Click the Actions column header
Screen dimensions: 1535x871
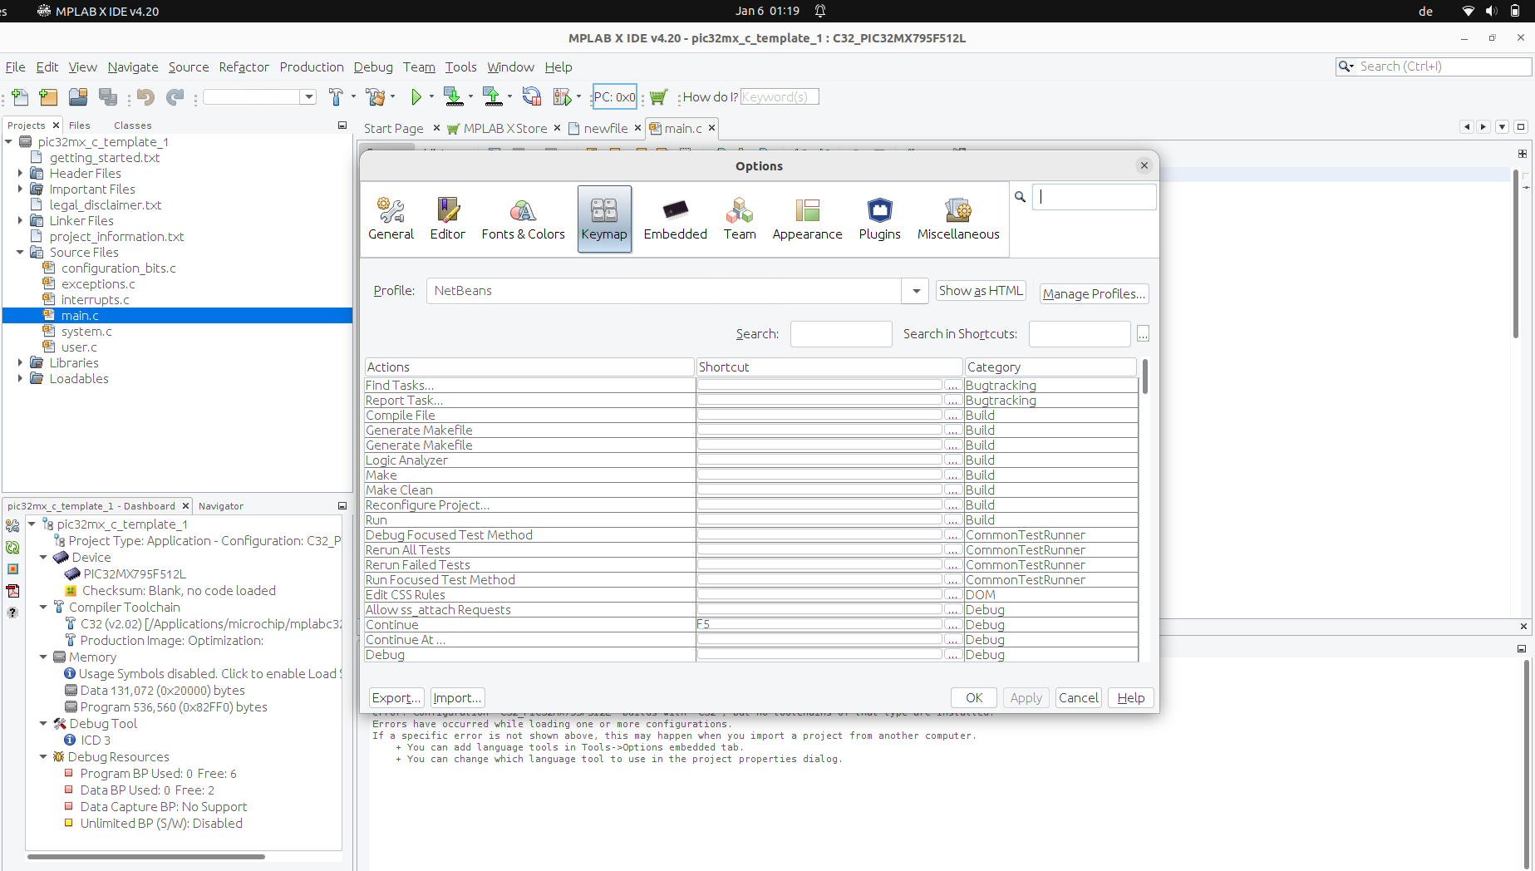[529, 367]
